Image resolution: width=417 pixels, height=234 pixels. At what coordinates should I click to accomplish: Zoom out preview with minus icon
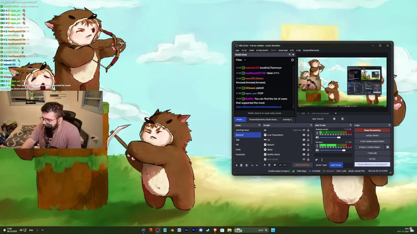(298, 113)
